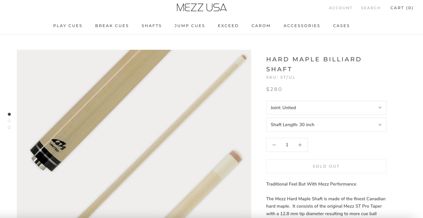Click the MEZZ USA logo

(x=202, y=7)
